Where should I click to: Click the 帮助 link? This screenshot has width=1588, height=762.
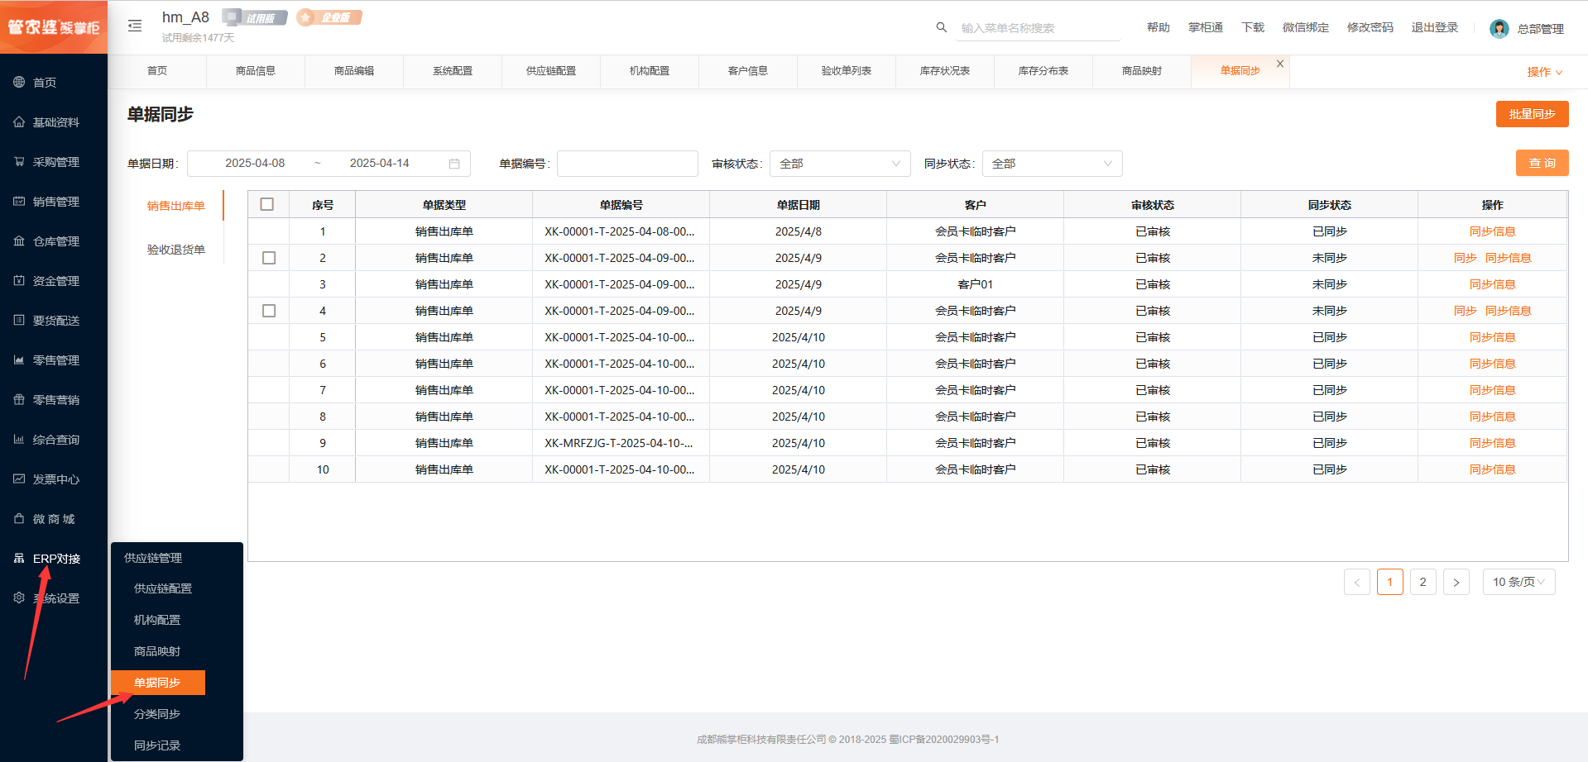click(1158, 27)
